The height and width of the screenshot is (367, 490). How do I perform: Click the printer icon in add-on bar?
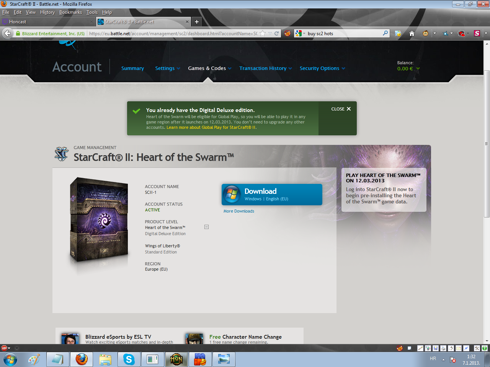pyautogui.click(x=443, y=348)
